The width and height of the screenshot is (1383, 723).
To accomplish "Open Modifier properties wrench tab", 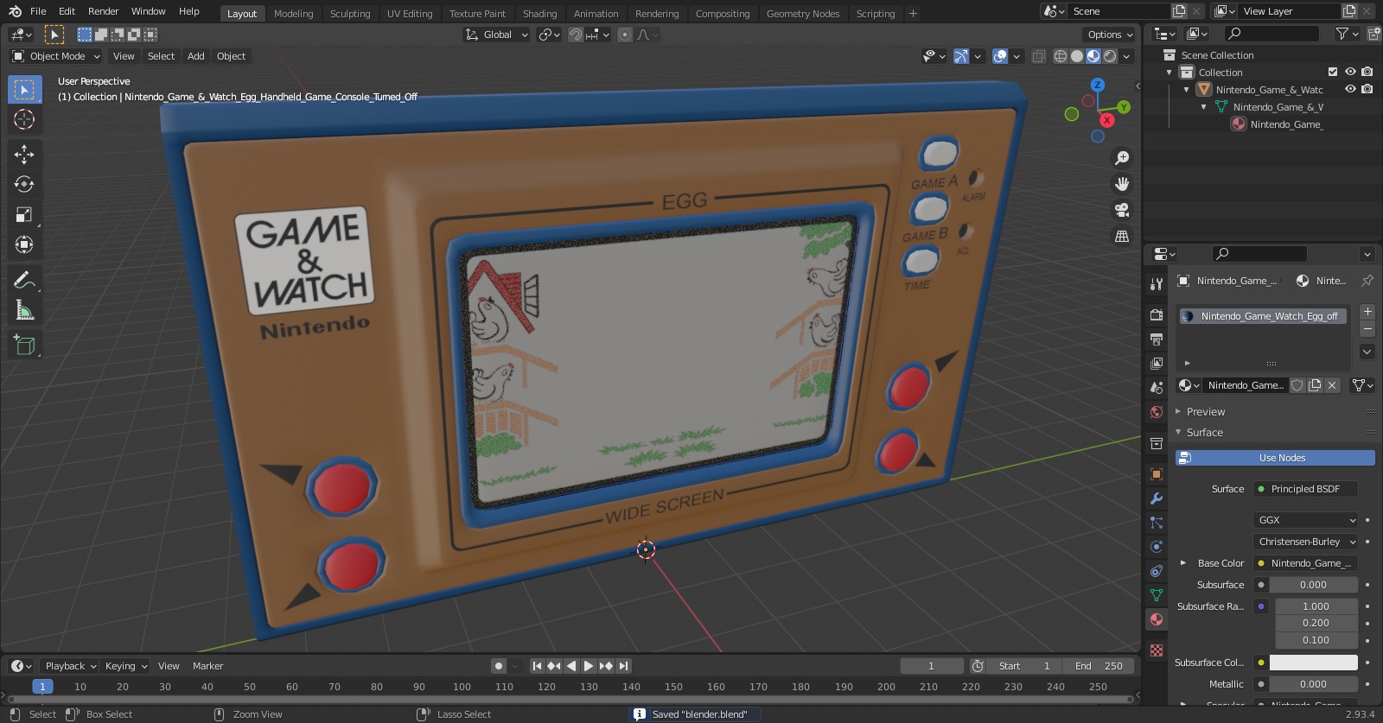I will click(x=1157, y=498).
